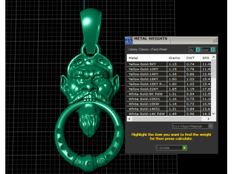
Task: Sort by the DWT column header
Action: pyautogui.click(x=192, y=58)
